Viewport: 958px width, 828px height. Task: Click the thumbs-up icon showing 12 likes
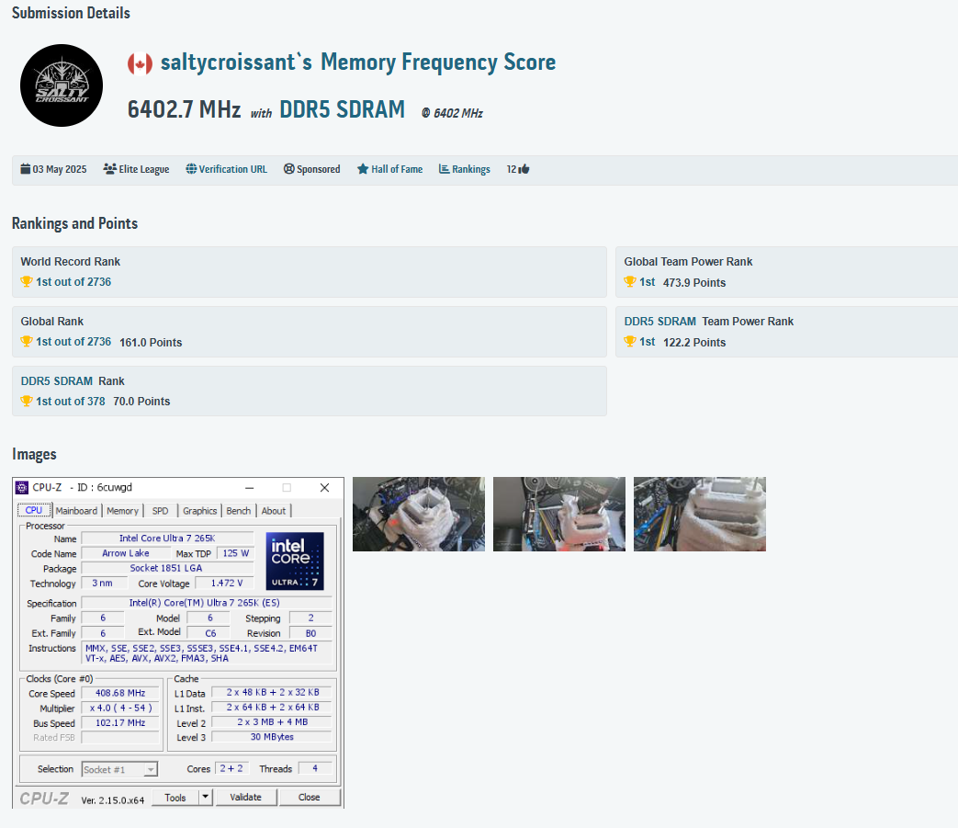(x=524, y=168)
